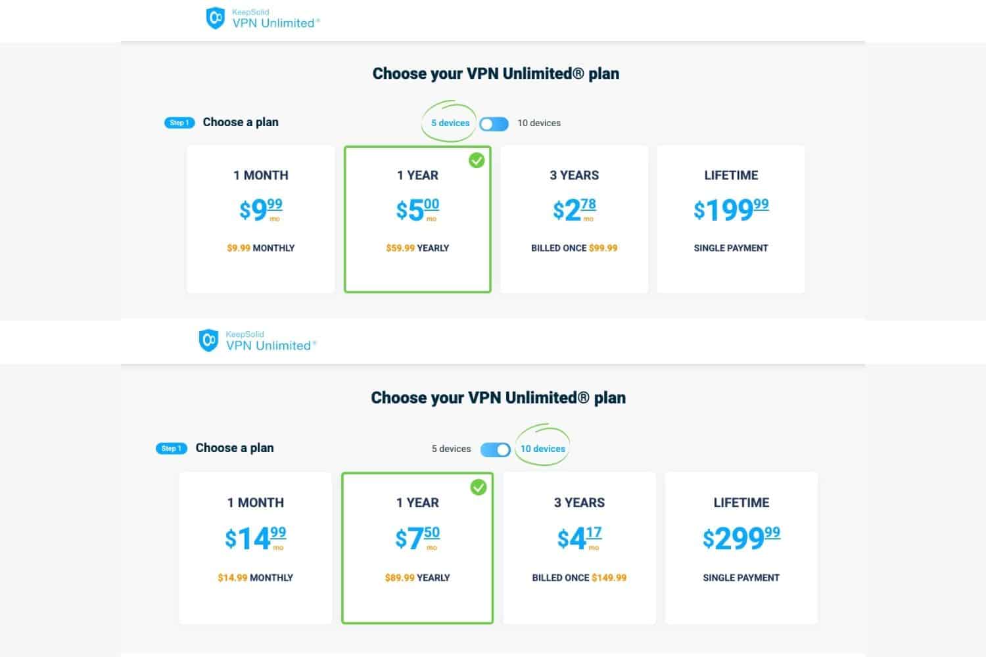
Task: Choose the $299.99 Lifetime plan
Action: (x=741, y=548)
